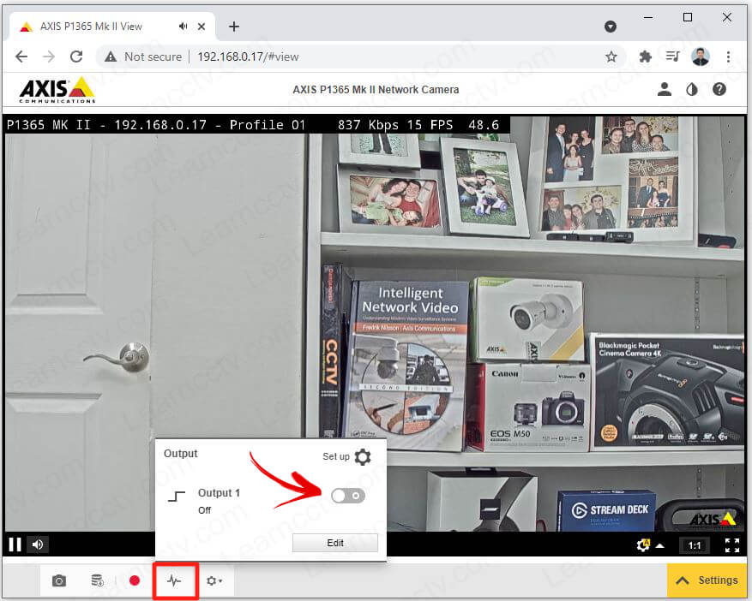Image resolution: width=752 pixels, height=601 pixels.
Task: Enter fullscreen video view
Action: (x=731, y=544)
